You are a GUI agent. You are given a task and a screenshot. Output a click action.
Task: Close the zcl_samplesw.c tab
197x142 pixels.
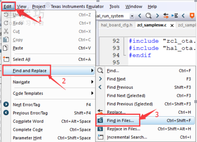[x=172, y=25]
